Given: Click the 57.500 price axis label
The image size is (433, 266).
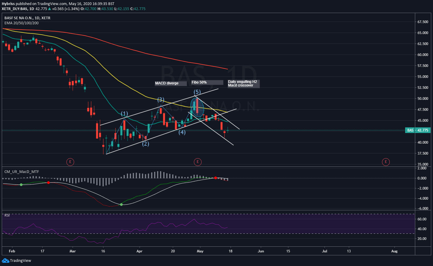Looking at the screenshot, I should point(423,66).
